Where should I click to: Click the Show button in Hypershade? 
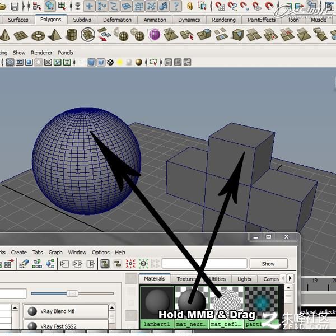click(x=268, y=264)
